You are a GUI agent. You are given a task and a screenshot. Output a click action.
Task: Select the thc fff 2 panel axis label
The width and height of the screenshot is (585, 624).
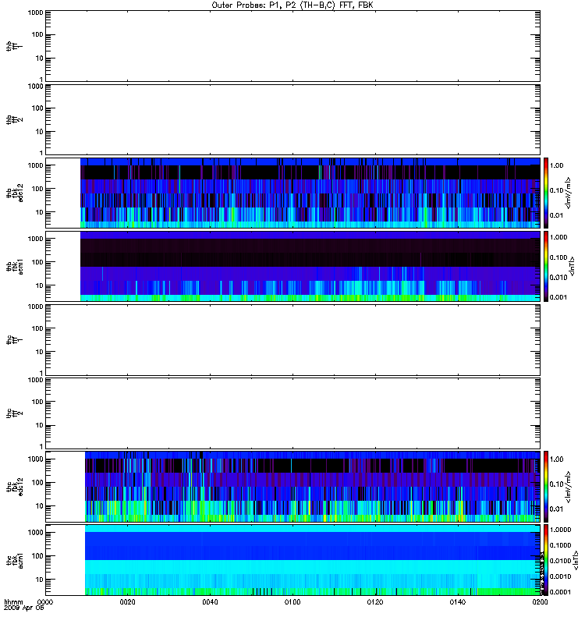(14, 413)
